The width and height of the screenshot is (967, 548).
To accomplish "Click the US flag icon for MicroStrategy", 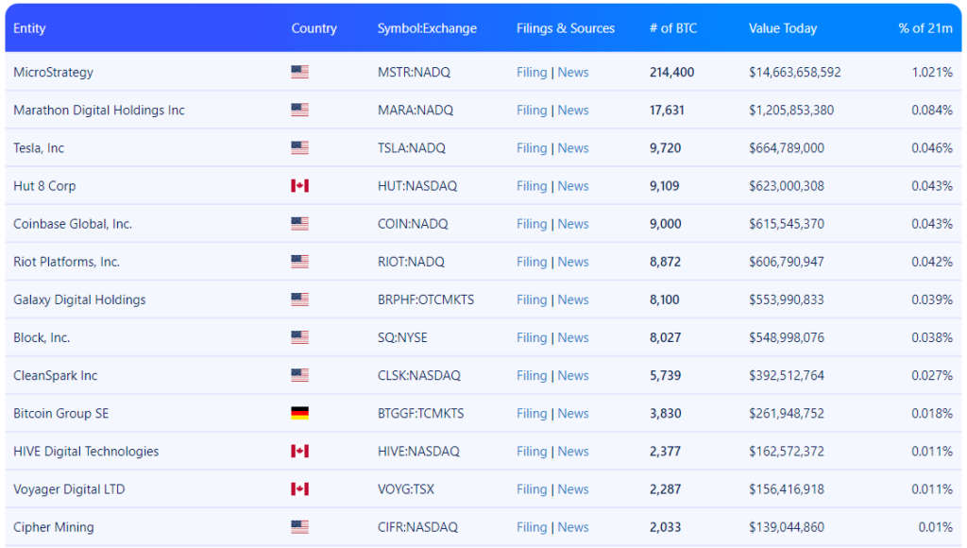I will (299, 72).
